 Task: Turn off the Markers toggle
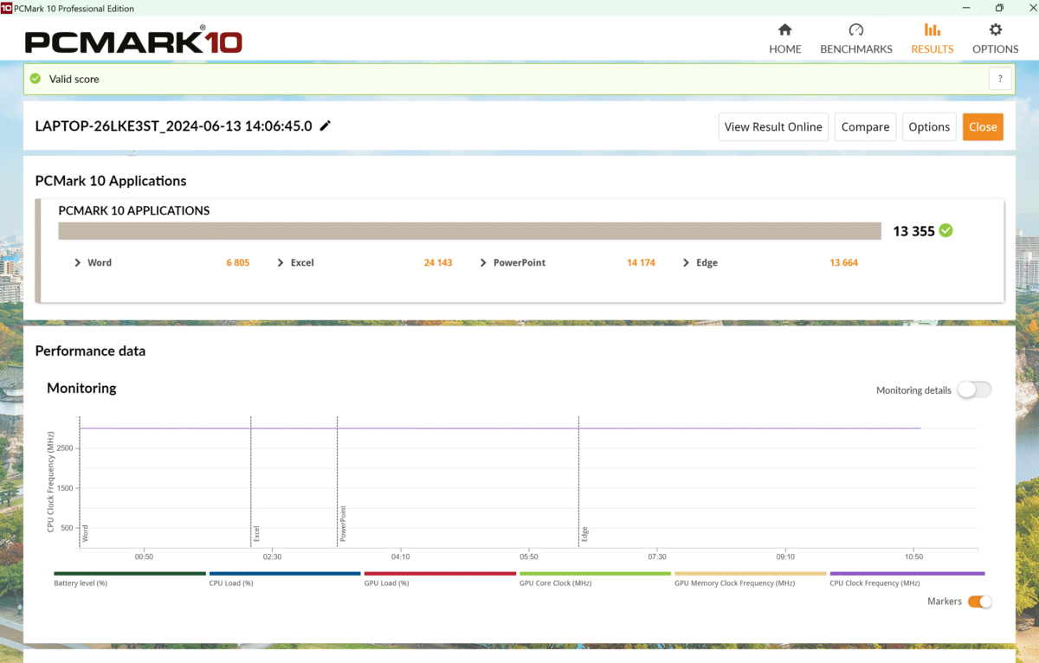pyautogui.click(x=980, y=602)
